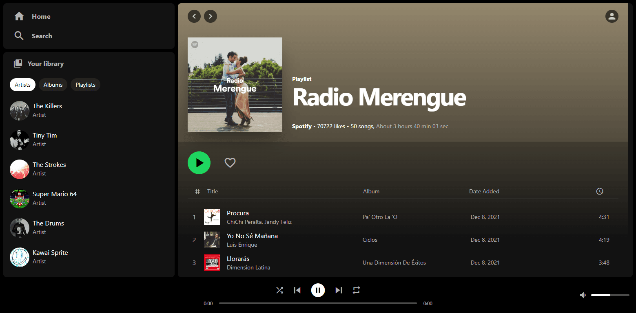636x313 pixels.
Task: Skip to the previous track
Action: [297, 290]
